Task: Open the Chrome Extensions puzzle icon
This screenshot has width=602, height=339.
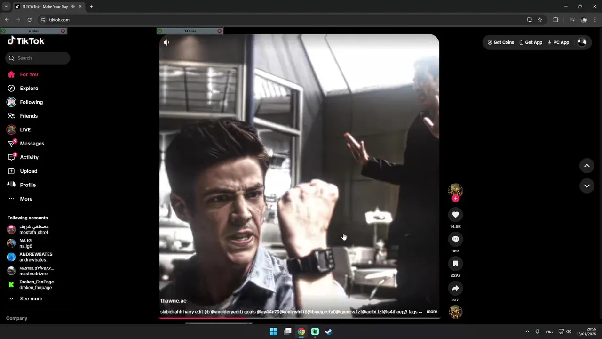Action: (x=555, y=20)
